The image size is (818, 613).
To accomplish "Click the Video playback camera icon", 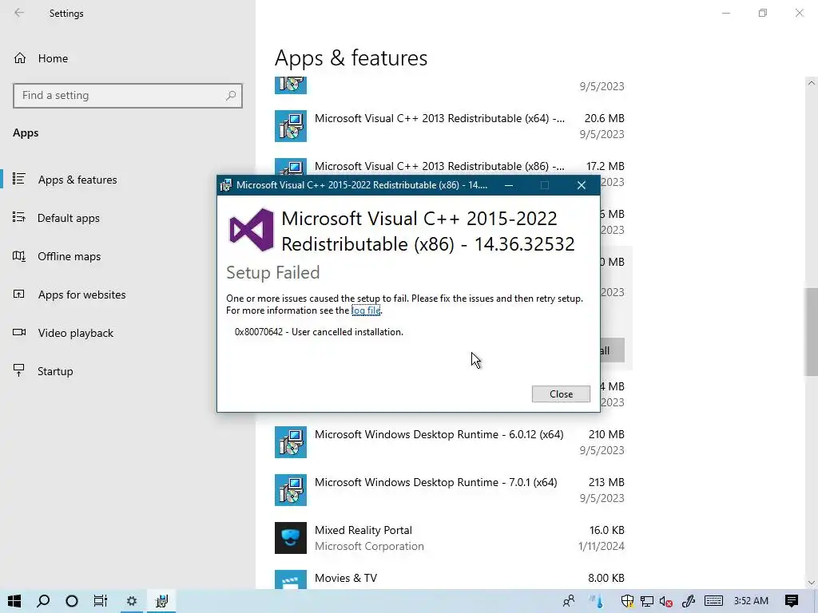I will (19, 333).
